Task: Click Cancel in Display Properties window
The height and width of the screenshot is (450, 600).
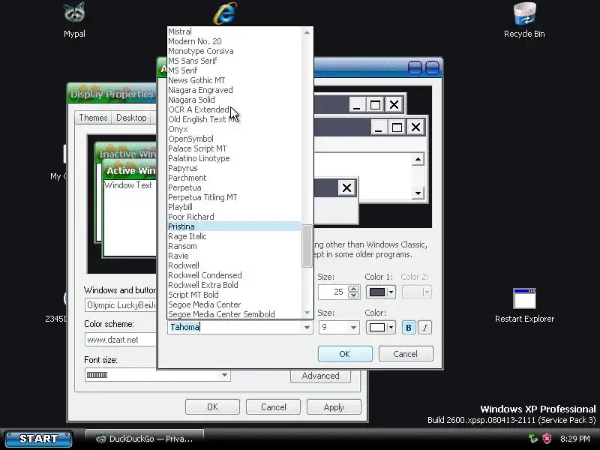Action: [273, 407]
